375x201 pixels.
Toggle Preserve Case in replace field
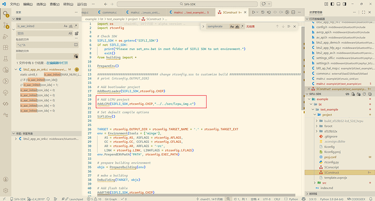coord(70,34)
